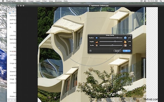Click the Linear Bump dialog title
This screenshot has height=102, width=164.
click(x=110, y=35)
